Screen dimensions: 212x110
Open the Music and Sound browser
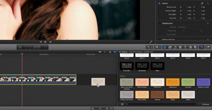coord(175,47)
